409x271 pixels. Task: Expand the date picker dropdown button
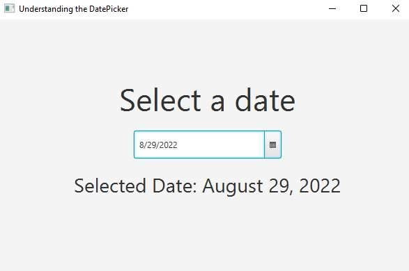pos(273,145)
